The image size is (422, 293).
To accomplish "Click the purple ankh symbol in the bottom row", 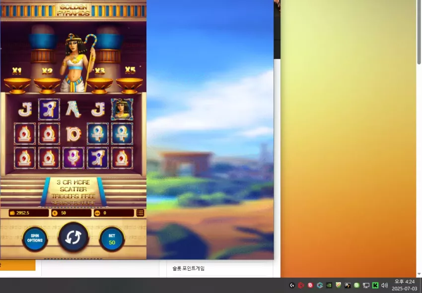I will (x=73, y=158).
